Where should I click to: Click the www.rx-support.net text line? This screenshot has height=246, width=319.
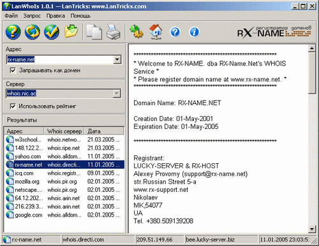coord(161,189)
